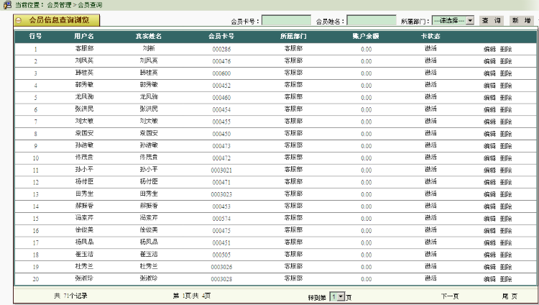539x305 pixels.
Task: Delete the member with card 000475
Action: [x=506, y=231]
